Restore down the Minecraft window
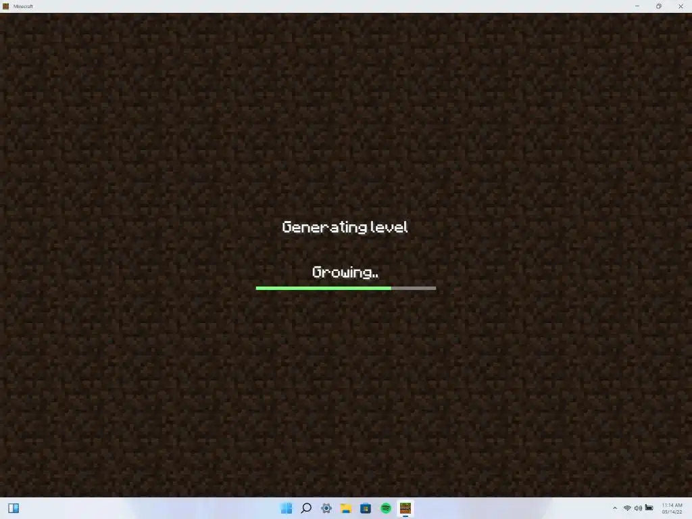 (658, 6)
